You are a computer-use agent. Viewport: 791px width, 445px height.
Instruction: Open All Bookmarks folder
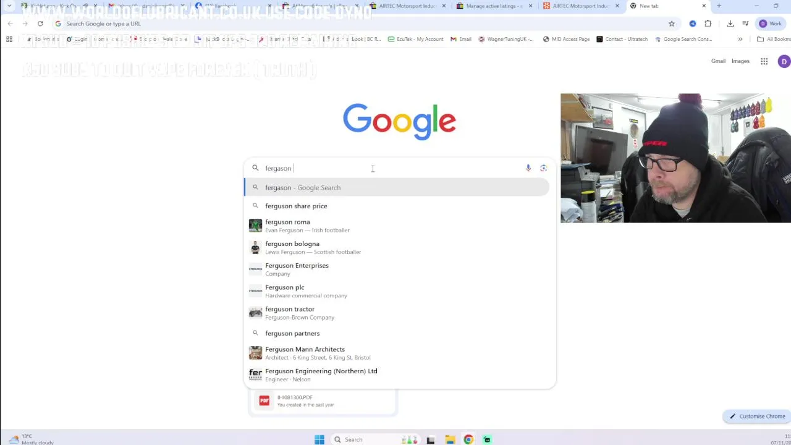pyautogui.click(x=774, y=39)
